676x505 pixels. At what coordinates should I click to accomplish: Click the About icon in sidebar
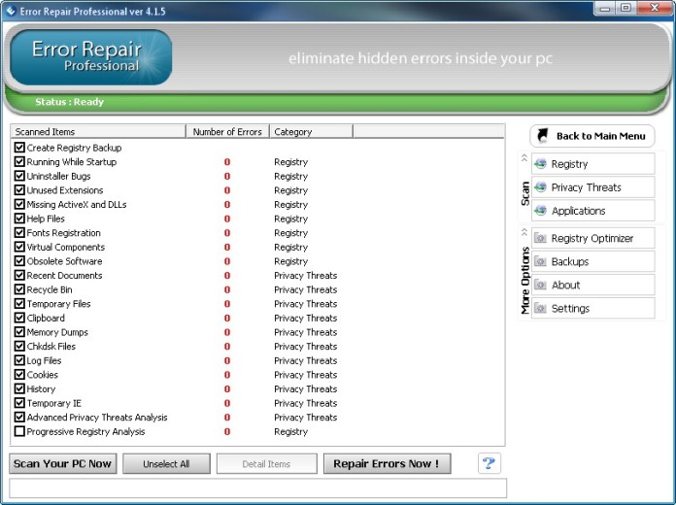541,285
